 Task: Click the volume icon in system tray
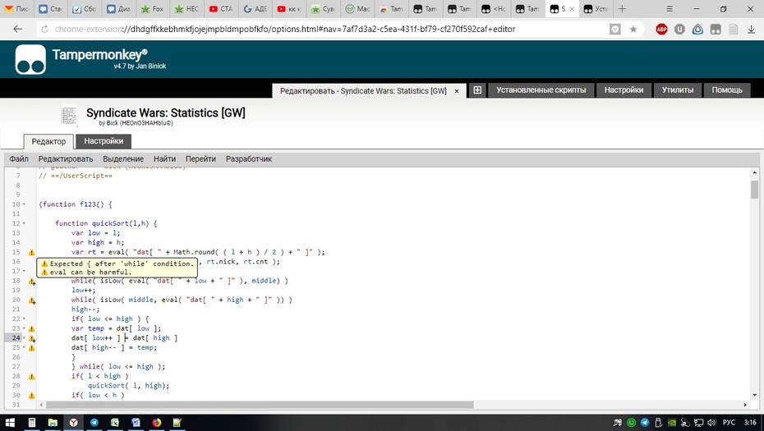712,422
